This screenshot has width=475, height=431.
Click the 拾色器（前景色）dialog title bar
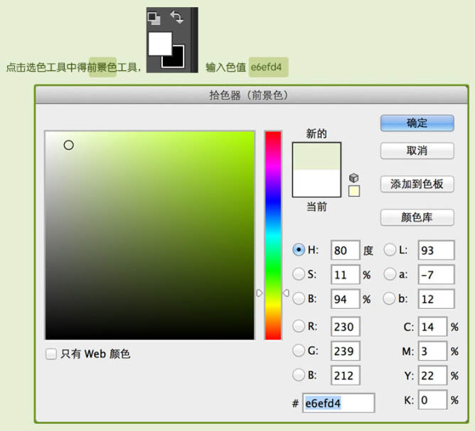coord(252,95)
